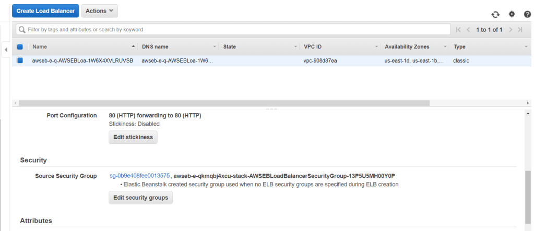This screenshot has height=231, width=534.
Task: Go to the next page arrow
Action: click(x=511, y=30)
